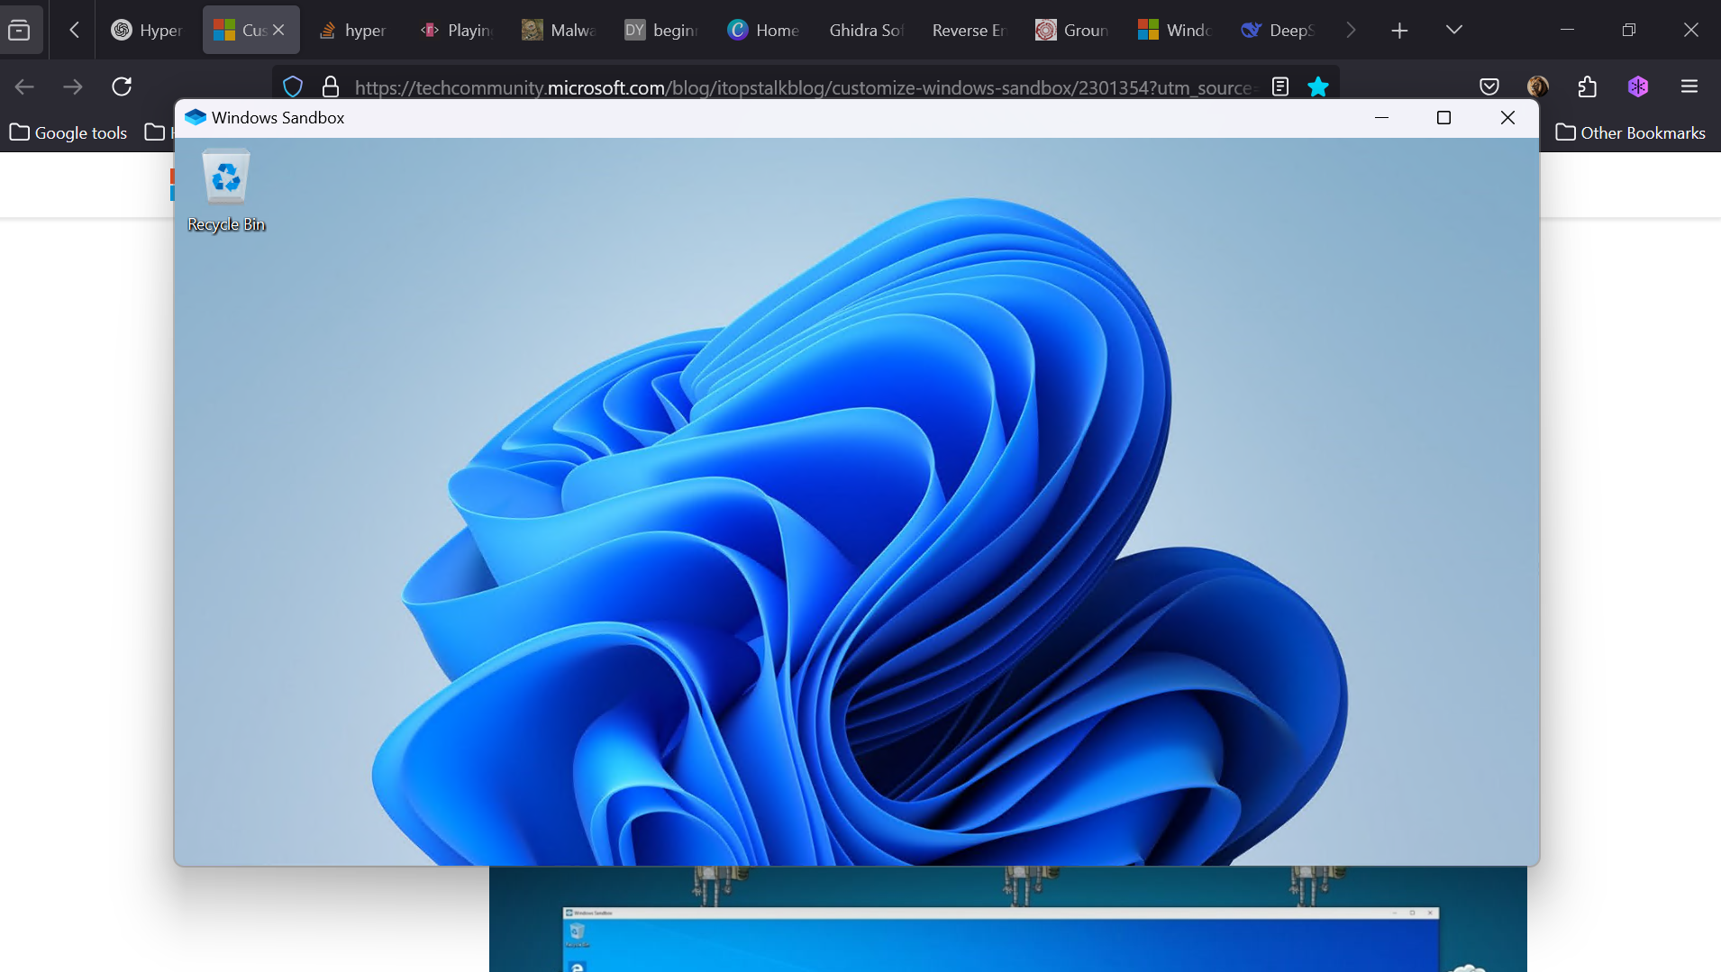Image resolution: width=1721 pixels, height=972 pixels.
Task: Click the purple extension icon in toolbar
Action: [x=1638, y=86]
